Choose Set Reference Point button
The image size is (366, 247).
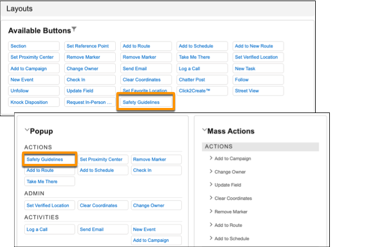pos(90,46)
